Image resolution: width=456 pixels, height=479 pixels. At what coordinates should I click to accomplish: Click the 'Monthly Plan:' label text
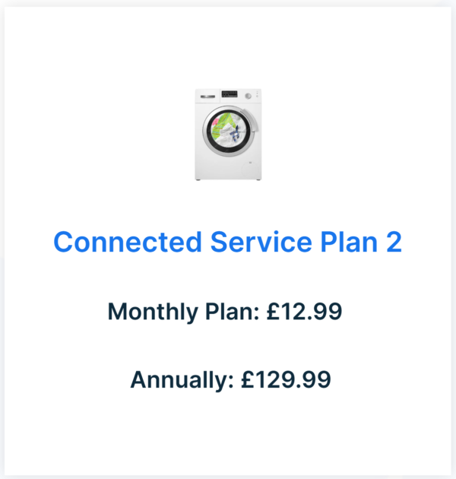click(x=183, y=311)
